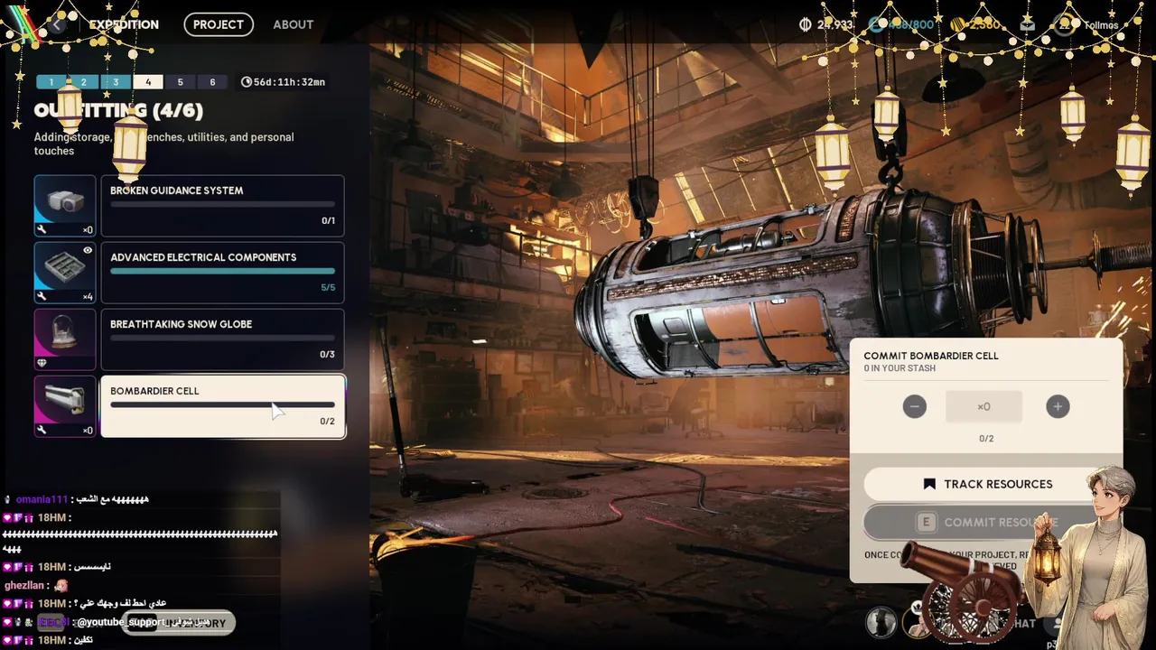Click the dark round squad avatar

(881, 621)
